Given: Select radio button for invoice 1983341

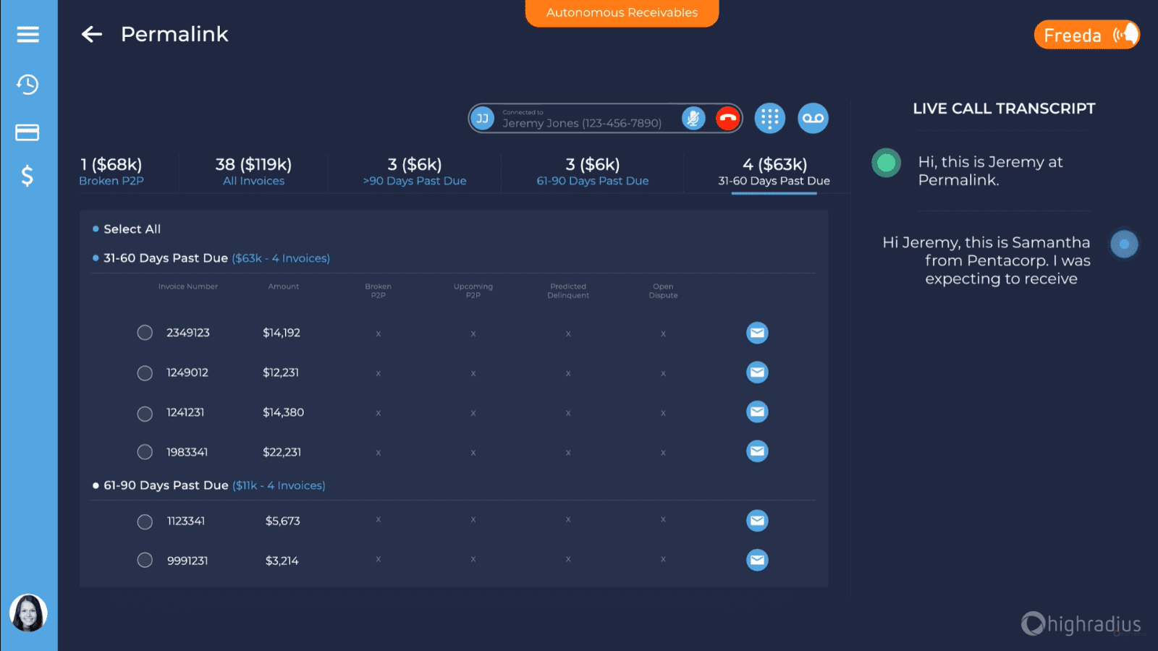Looking at the screenshot, I should click(x=145, y=452).
